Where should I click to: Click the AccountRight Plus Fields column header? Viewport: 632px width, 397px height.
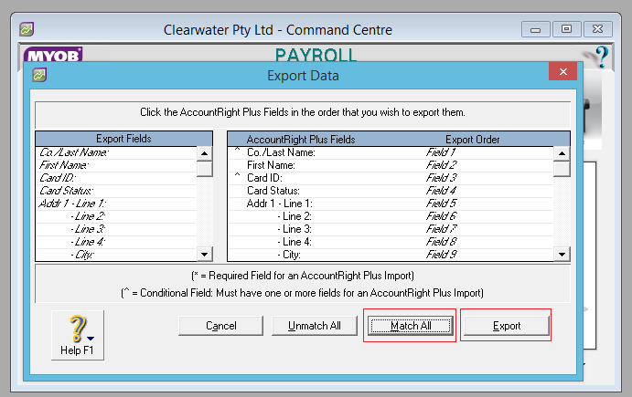coord(301,140)
